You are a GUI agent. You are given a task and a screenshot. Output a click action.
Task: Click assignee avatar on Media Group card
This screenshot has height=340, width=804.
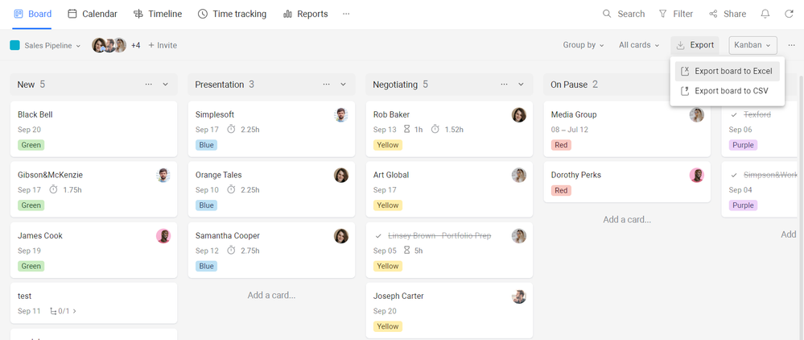(x=696, y=115)
